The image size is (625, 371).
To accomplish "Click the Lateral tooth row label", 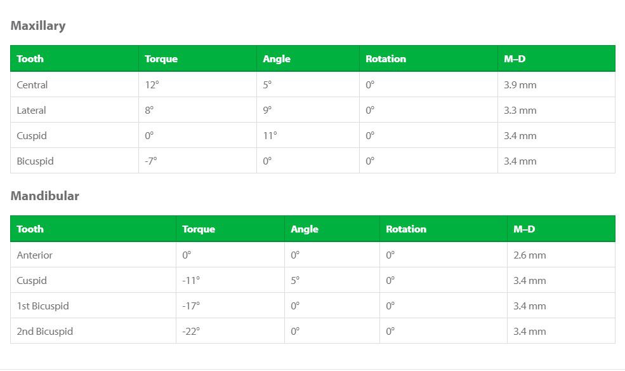I will pos(31,110).
